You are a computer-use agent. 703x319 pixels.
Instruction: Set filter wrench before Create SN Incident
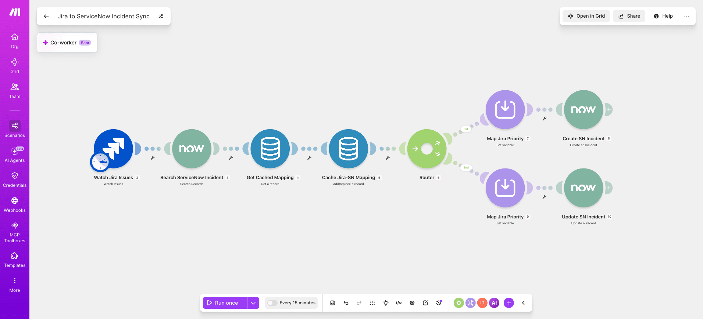[x=545, y=119]
